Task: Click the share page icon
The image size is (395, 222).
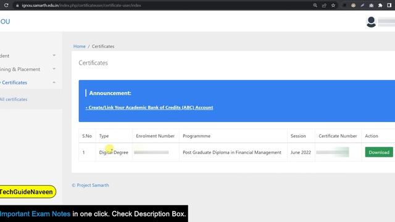Action: 324,6
